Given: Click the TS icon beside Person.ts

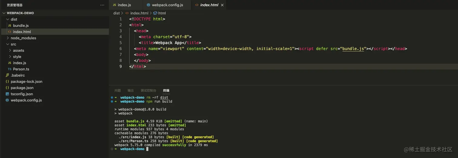Looking at the screenshot, I should (10, 69).
